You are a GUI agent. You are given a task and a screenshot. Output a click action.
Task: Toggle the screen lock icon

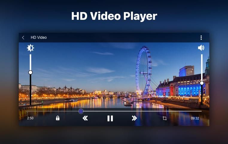(x=58, y=118)
